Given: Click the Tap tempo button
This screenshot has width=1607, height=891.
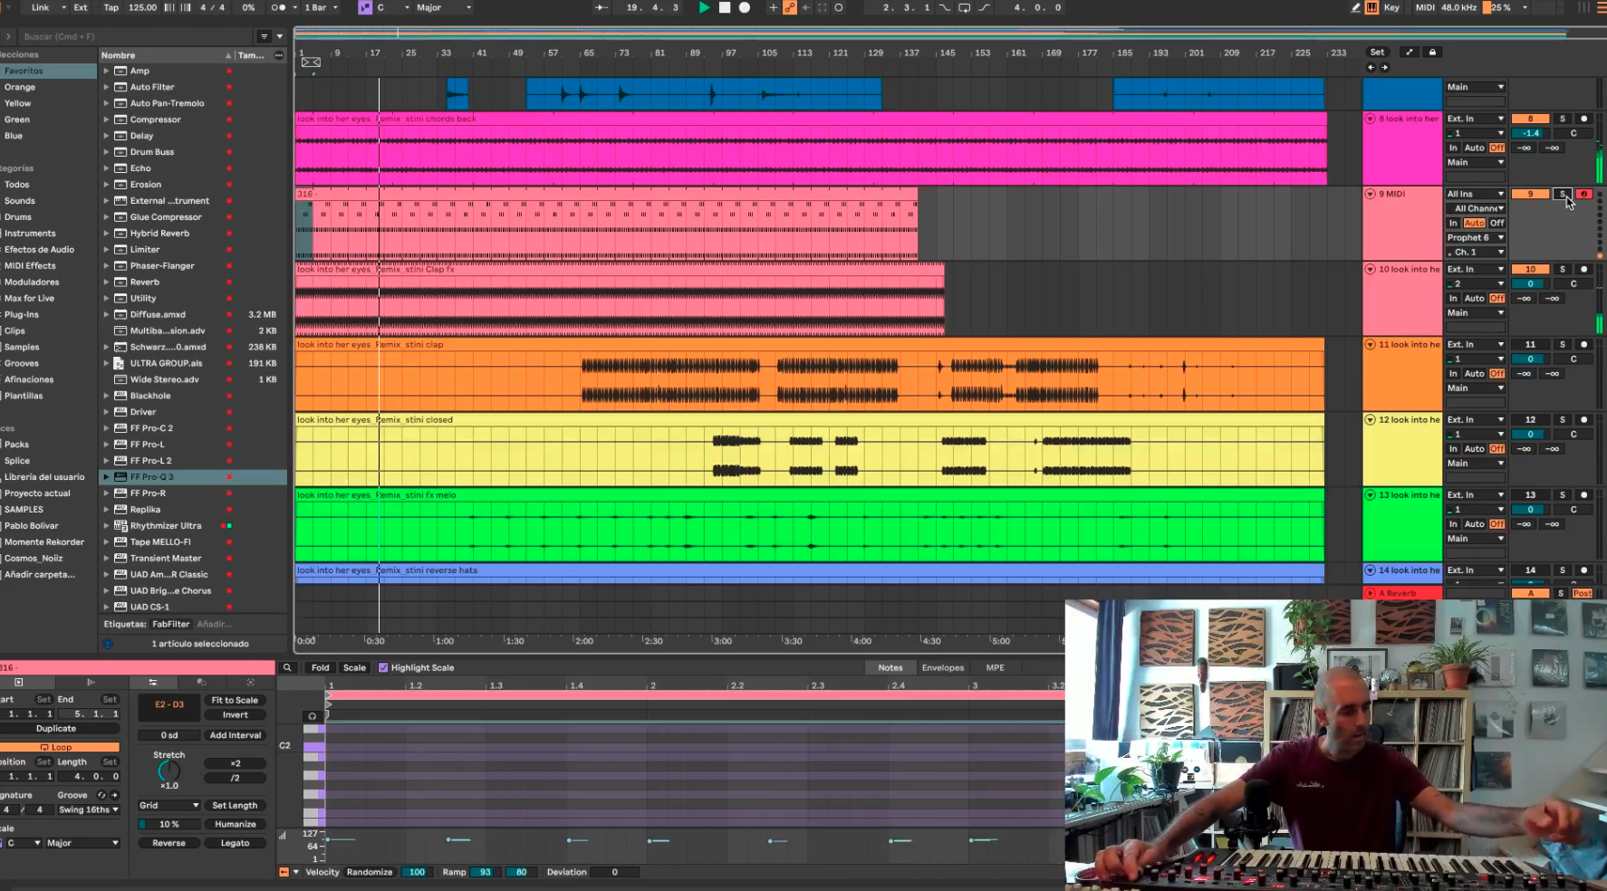Looking at the screenshot, I should [x=111, y=7].
